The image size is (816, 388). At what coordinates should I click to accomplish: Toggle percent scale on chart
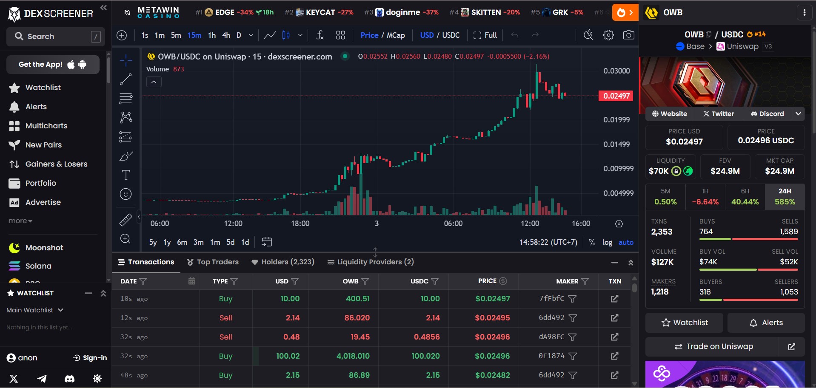pyautogui.click(x=592, y=242)
